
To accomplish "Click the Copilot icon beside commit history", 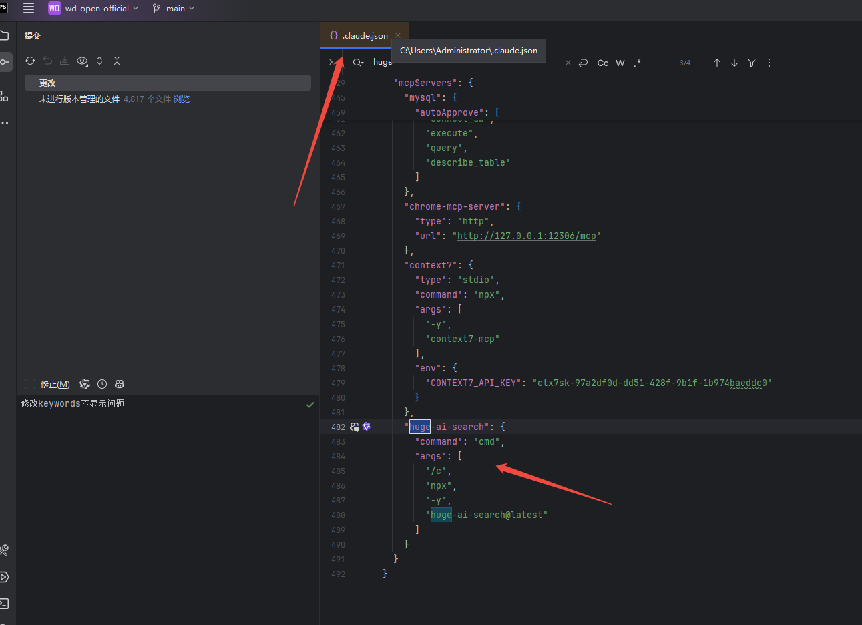I will (x=120, y=384).
